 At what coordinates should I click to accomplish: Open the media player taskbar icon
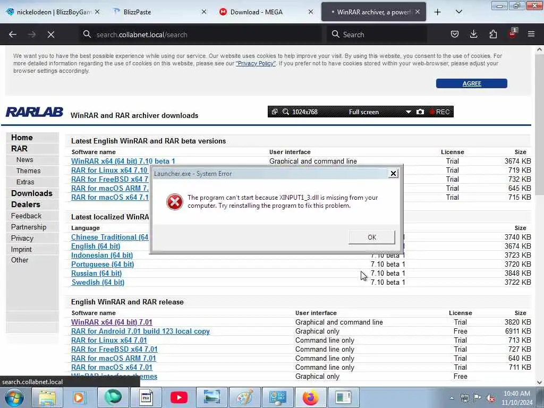(x=80, y=397)
